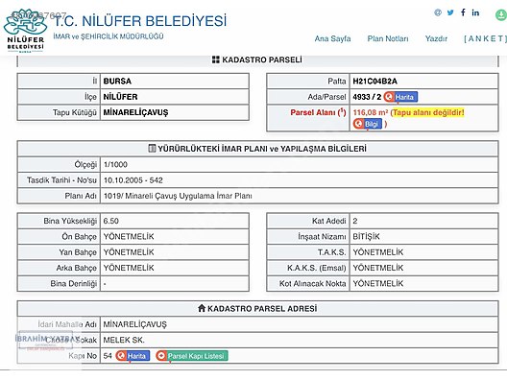This screenshot has width=507, height=380.
Task: Open the Harita button beside Kapı No 54
Action: [133, 356]
